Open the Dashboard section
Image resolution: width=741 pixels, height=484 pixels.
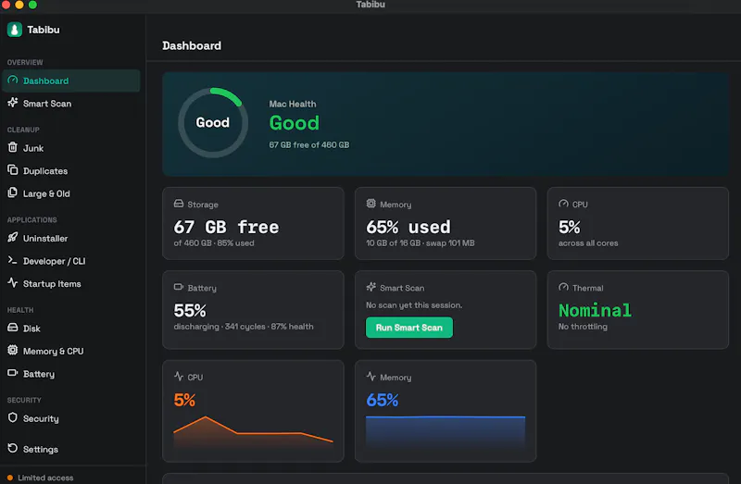pos(71,81)
